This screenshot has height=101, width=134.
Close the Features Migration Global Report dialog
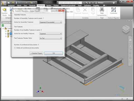61,11
